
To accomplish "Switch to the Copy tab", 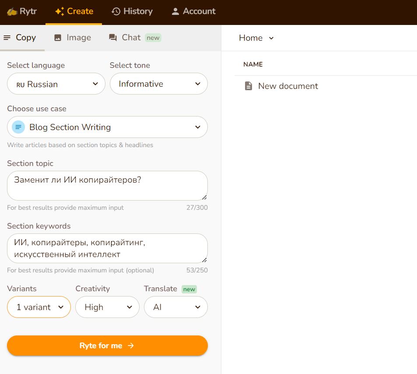I will [x=20, y=38].
